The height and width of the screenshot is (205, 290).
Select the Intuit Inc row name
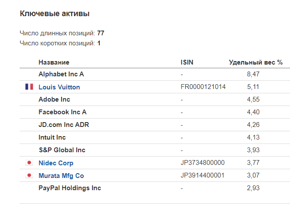[52, 137]
